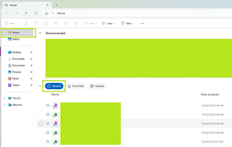Click the Cut scissors icon
The width and height of the screenshot is (232, 147).
pyautogui.click(x=26, y=23)
